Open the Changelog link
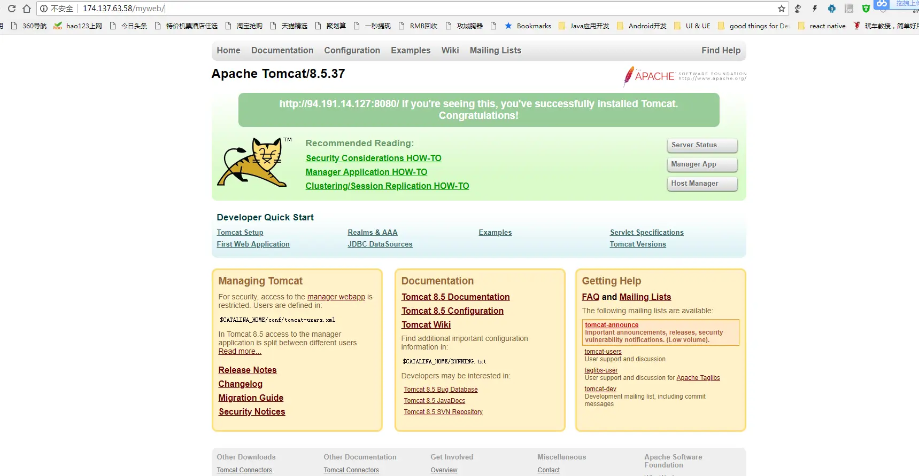Screen dimensions: 919x476 click(241, 384)
